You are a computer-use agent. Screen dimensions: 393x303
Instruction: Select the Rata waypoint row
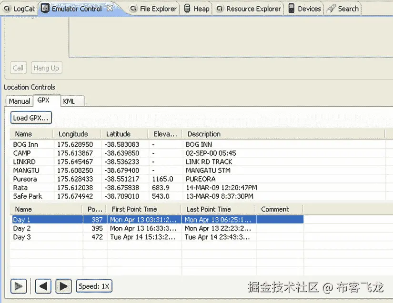[198, 188]
